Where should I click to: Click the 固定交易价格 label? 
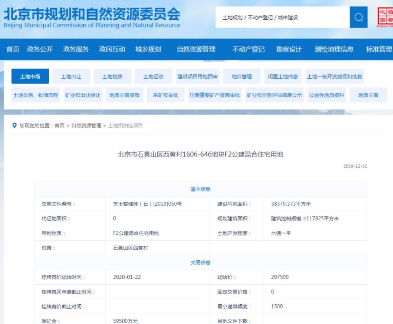[234, 292]
